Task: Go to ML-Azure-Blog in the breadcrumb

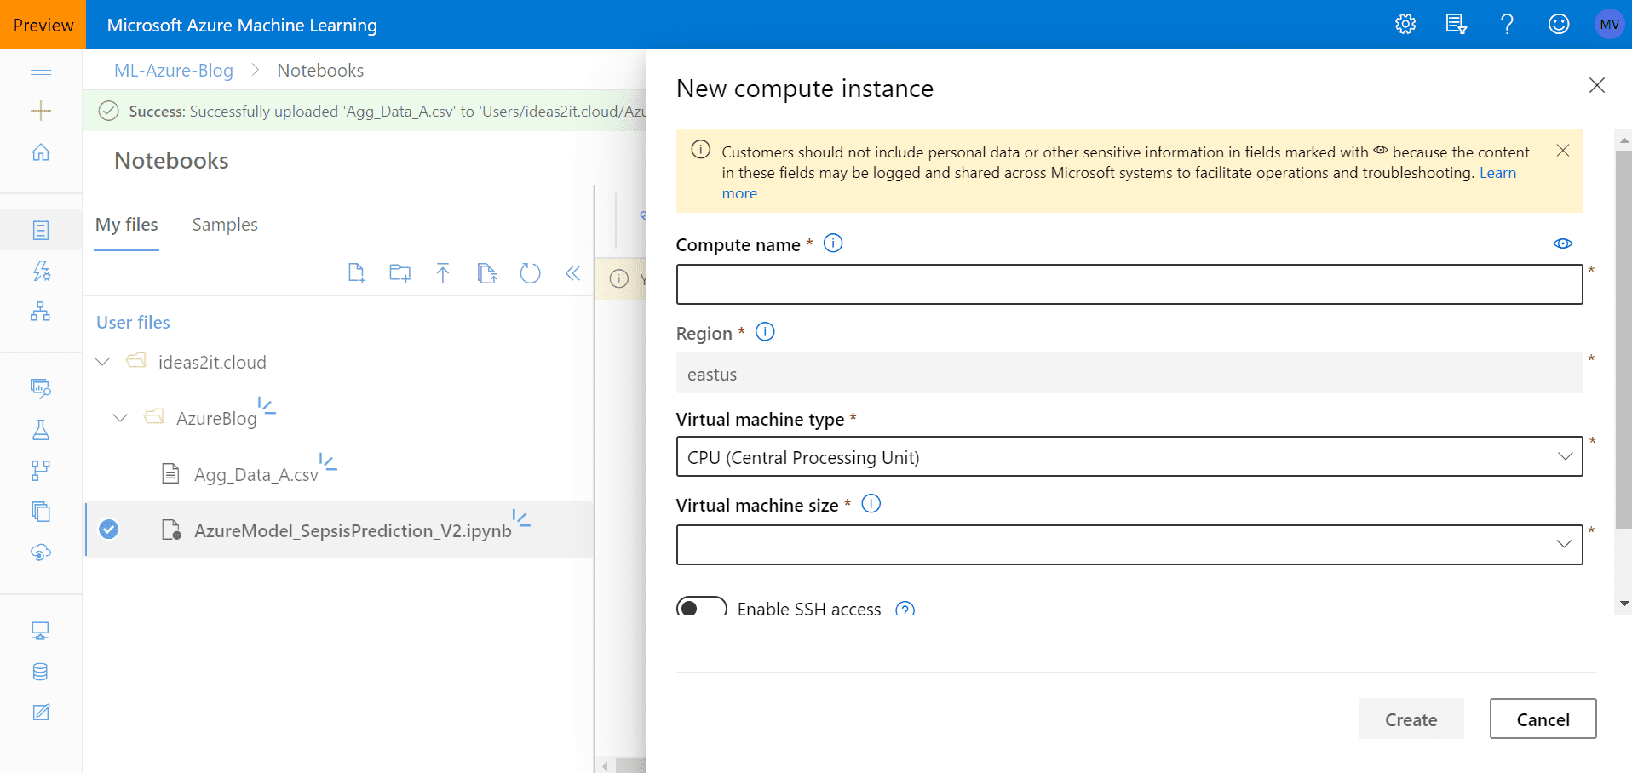Action: [x=173, y=70]
